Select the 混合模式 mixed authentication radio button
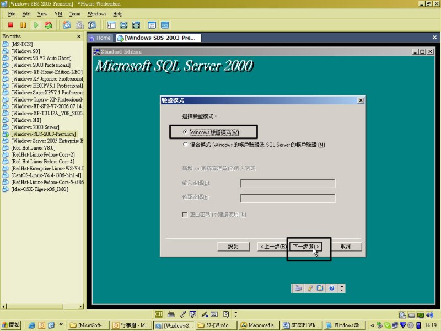441x331 pixels. (x=185, y=145)
